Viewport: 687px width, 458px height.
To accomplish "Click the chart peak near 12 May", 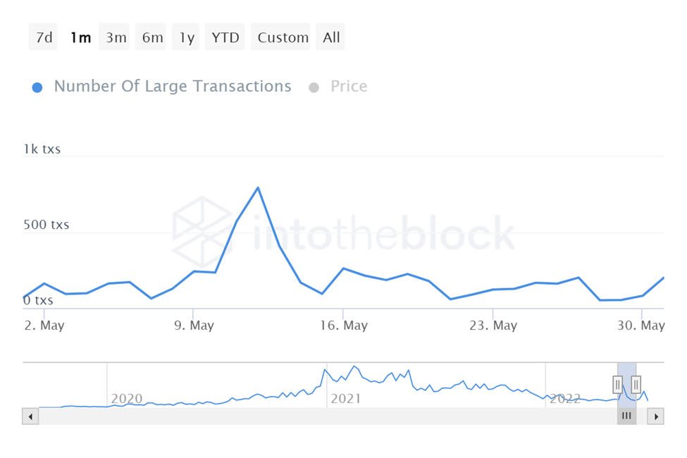I will click(x=258, y=187).
